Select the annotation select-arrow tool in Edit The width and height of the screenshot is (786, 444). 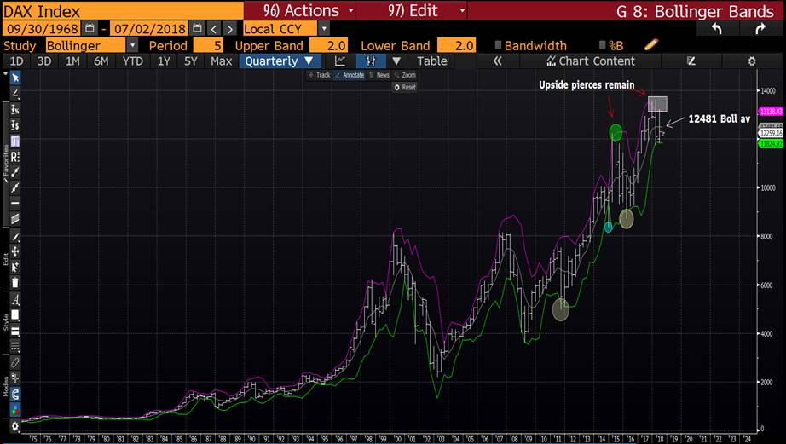click(x=15, y=267)
